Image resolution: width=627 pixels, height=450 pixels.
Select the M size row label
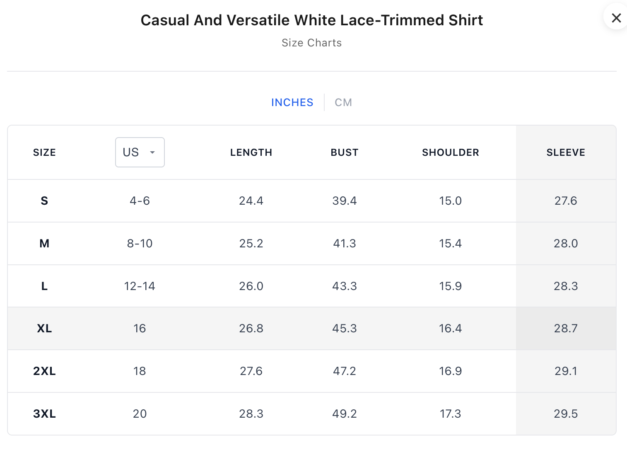(44, 244)
